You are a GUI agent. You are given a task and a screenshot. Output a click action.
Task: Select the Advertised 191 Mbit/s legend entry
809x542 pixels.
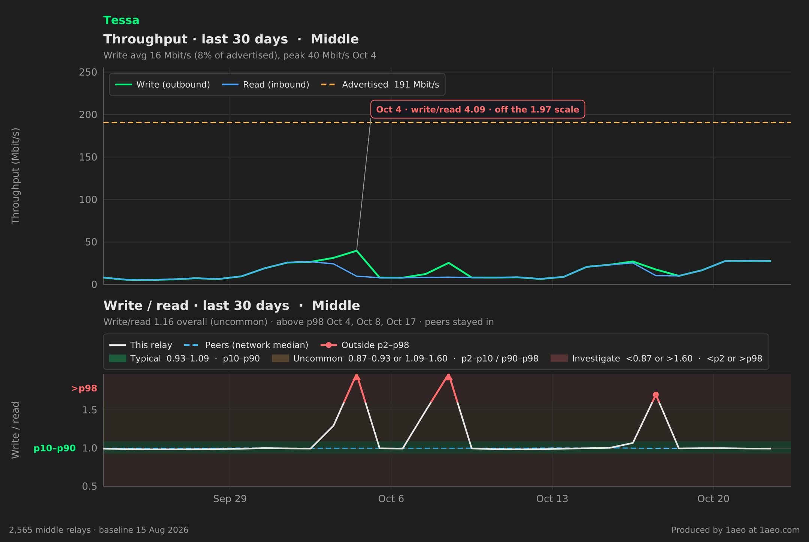pyautogui.click(x=380, y=85)
